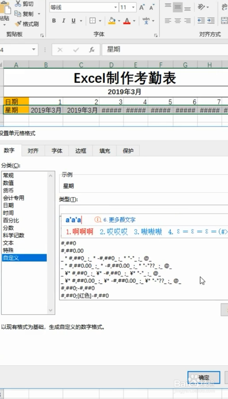Apply the red font color
Screen dimensions: 228x399
click(127, 20)
